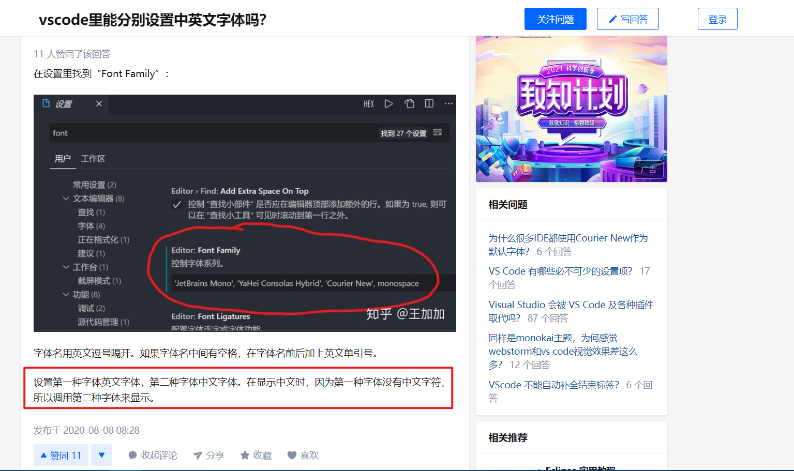Collapse the 工作台 (1) tree chevron

(66, 267)
